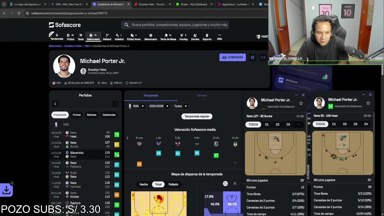
Task: Open the Baloncesto breadcrumb link
Action: point(55,46)
